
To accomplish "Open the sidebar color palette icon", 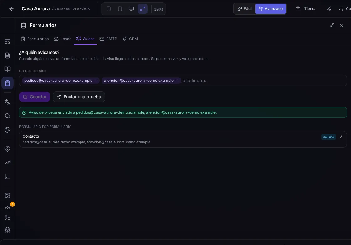I will pyautogui.click(x=8, y=130).
